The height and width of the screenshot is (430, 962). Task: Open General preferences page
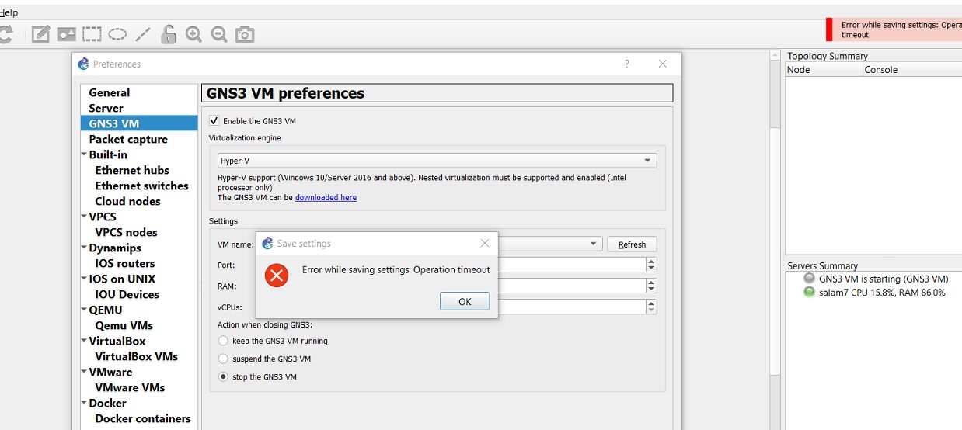110,92
